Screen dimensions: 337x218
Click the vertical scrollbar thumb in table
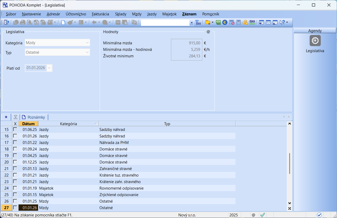pos(289,163)
